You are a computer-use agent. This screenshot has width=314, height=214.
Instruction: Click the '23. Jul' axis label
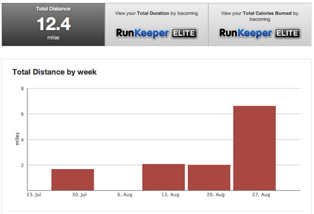point(34,195)
